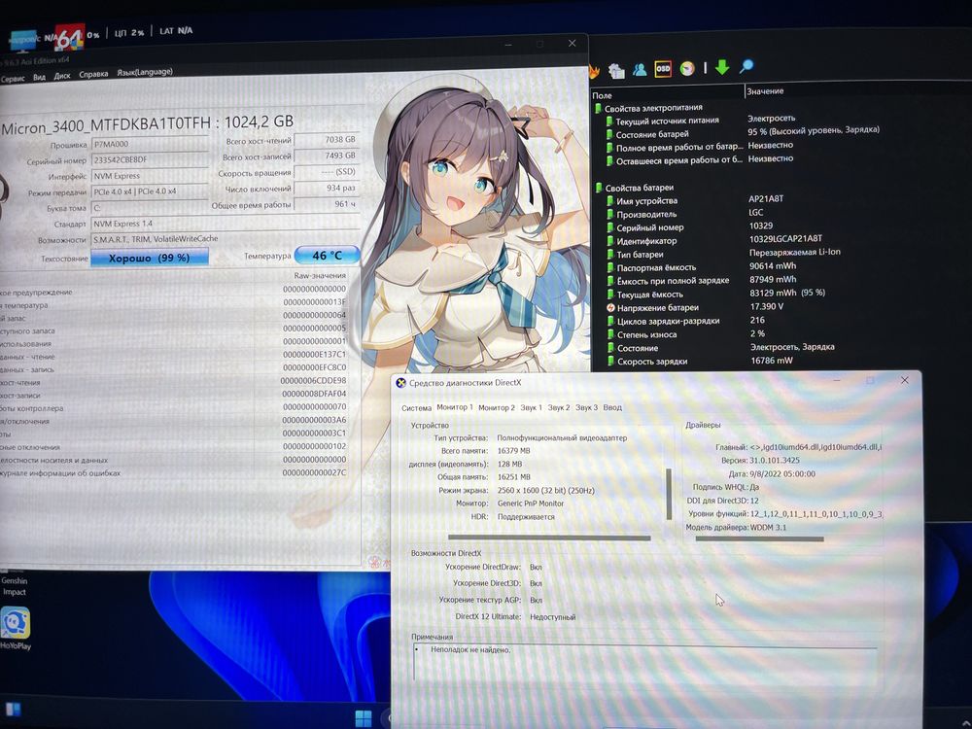Click the Драйверы horizontal scrollbar in DirectX tool
Screen dimensions: 972x729
759,539
